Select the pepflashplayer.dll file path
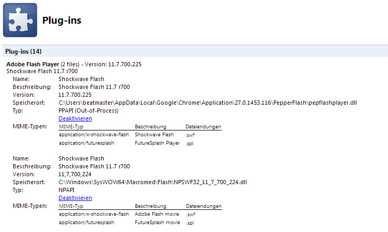 point(207,103)
